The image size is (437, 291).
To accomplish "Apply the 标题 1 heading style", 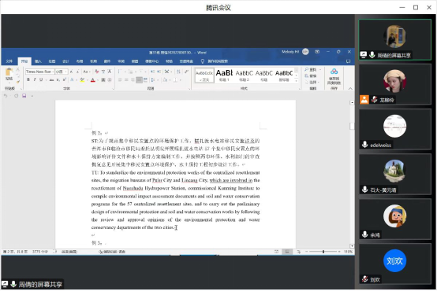I will click(224, 75).
